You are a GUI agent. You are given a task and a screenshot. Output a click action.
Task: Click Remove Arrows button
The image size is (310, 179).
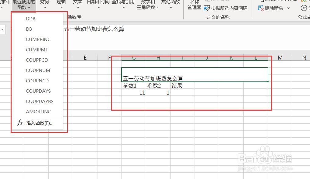tap(270, 8)
